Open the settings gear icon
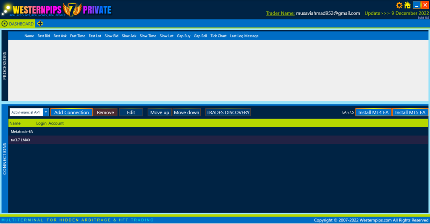 (x=399, y=5)
